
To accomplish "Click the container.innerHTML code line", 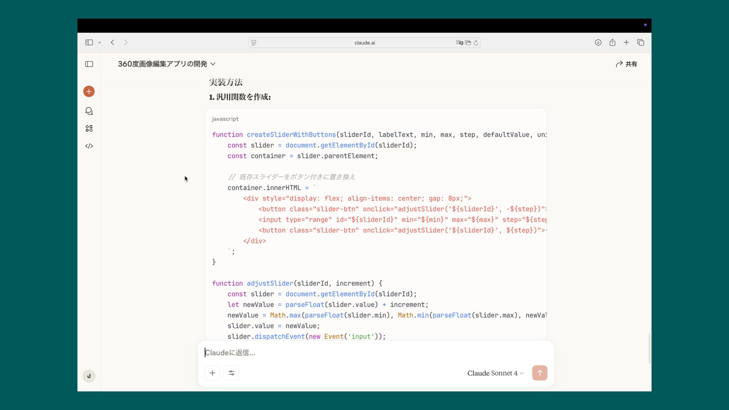I will pyautogui.click(x=271, y=188).
